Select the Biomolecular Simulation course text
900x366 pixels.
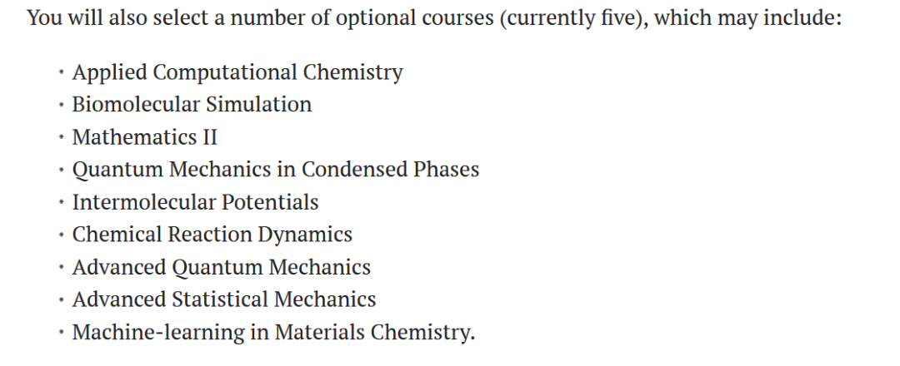point(192,104)
